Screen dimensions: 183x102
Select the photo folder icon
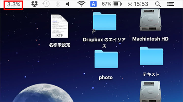tap(106, 59)
